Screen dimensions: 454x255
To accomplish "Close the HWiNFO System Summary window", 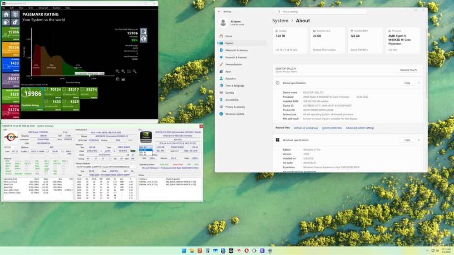I will point(201,126).
